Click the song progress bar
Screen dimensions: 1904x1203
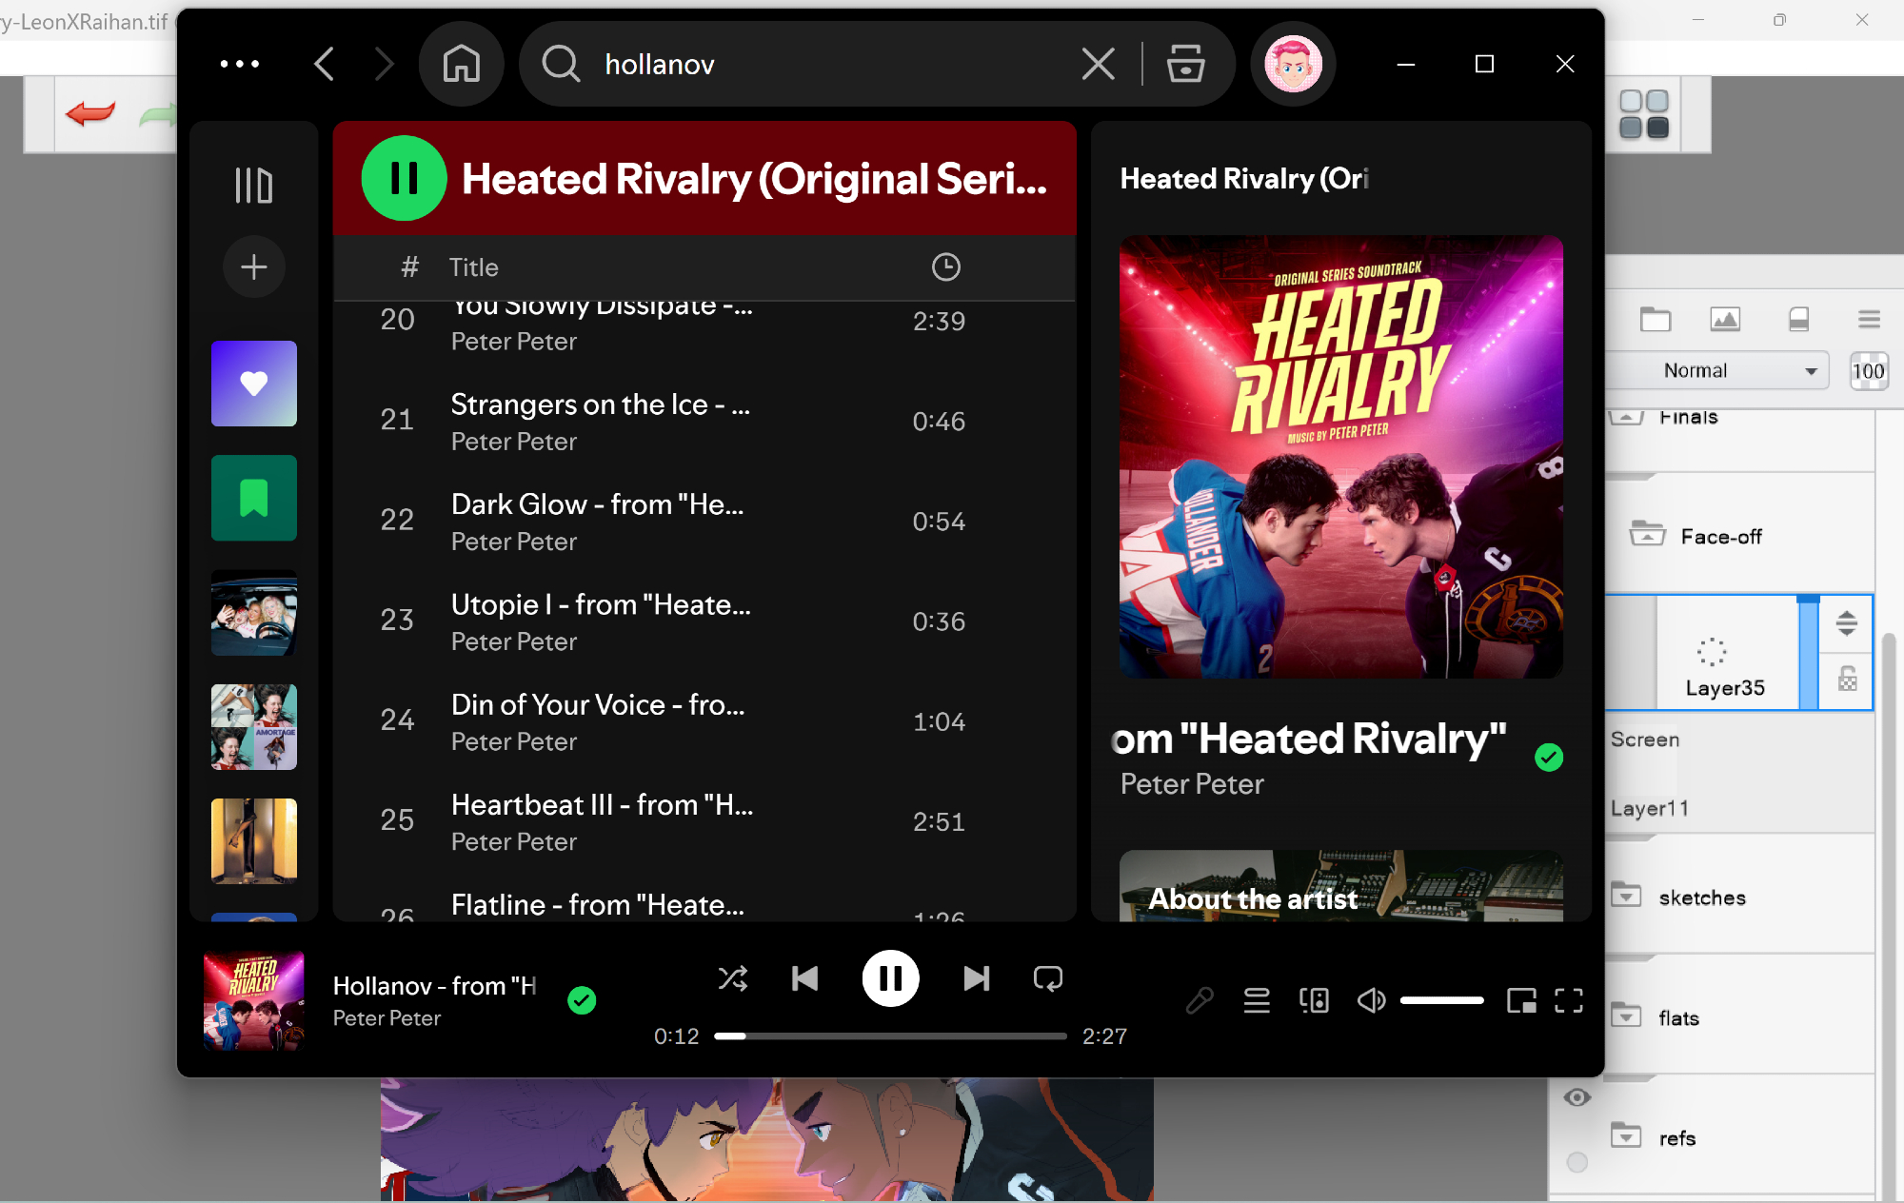point(890,1036)
